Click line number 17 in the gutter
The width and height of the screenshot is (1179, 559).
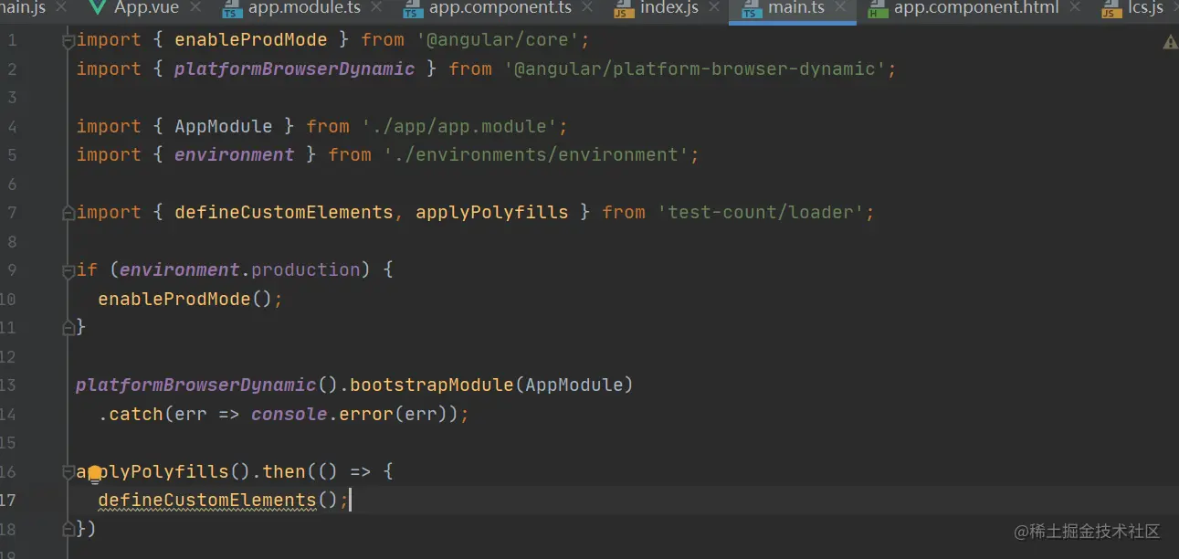point(7,500)
